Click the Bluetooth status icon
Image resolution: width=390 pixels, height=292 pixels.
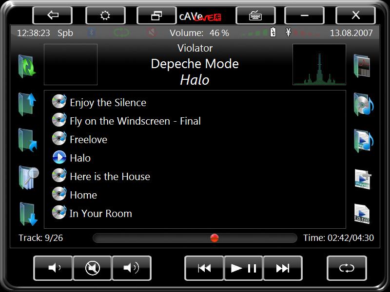92,33
